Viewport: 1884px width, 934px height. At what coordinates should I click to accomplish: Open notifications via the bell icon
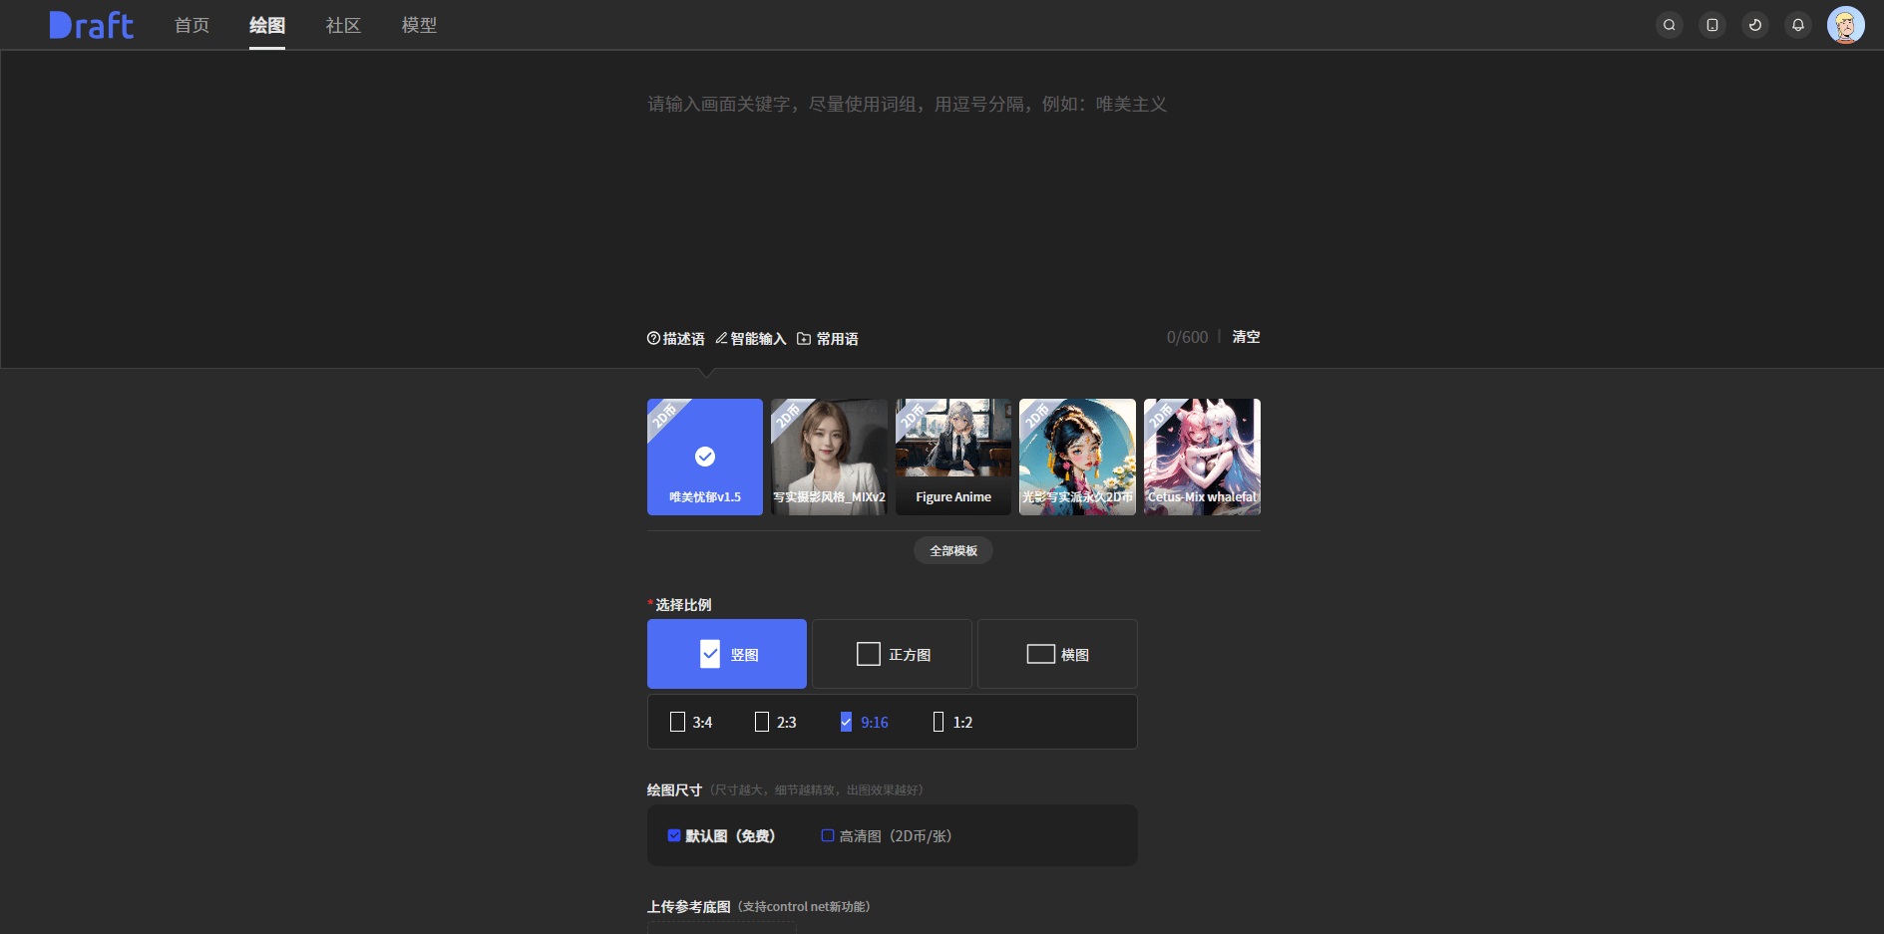coord(1797,25)
